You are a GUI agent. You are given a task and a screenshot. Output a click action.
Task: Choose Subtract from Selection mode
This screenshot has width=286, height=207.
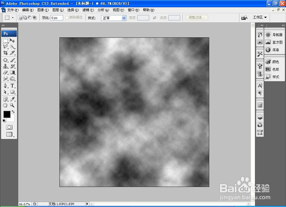pyautogui.click(x=30, y=18)
